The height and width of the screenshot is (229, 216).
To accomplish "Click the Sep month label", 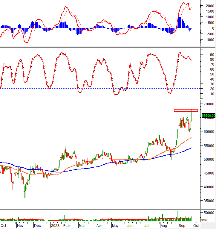I will click(182, 226).
